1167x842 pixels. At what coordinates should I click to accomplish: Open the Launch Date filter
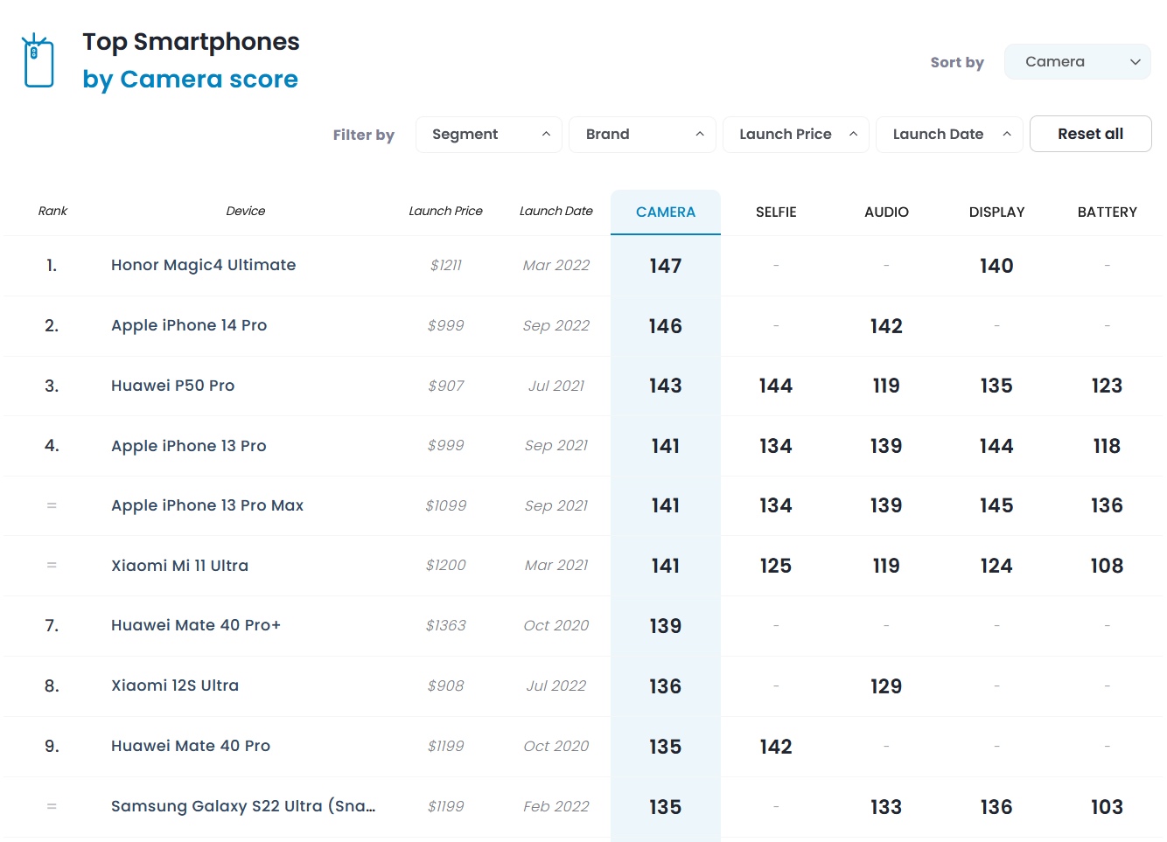tap(949, 135)
